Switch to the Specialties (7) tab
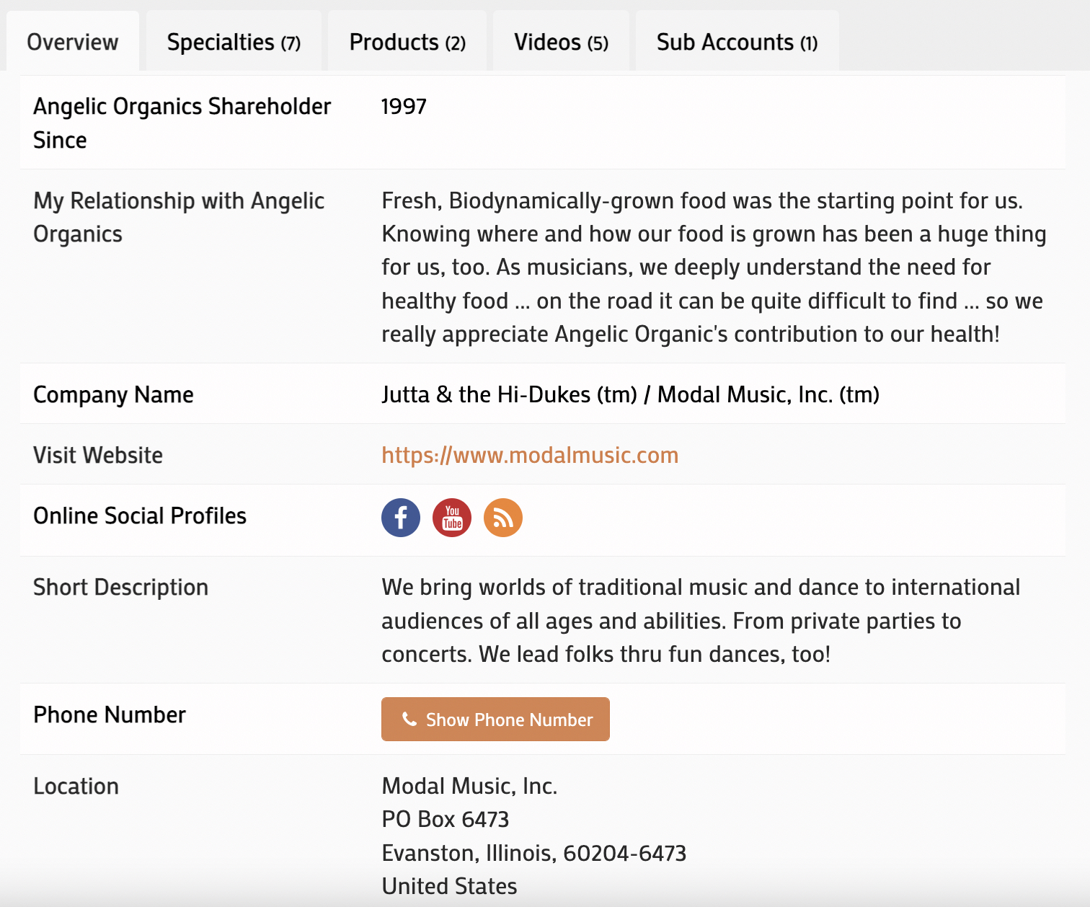Screen dimensions: 1090x907 point(234,42)
